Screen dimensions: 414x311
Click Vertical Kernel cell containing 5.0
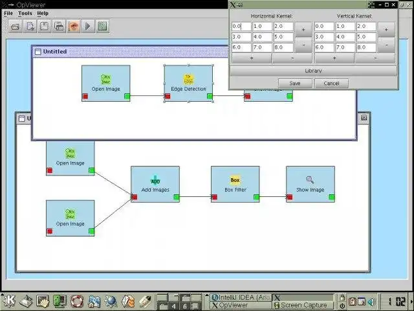[x=366, y=37]
